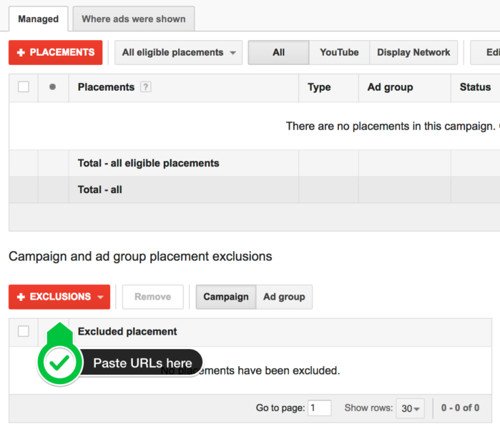The width and height of the screenshot is (500, 429).
Task: Tick the Excluded placement header checkbox
Action: 24,331
